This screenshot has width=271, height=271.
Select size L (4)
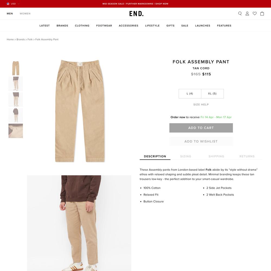(190, 93)
